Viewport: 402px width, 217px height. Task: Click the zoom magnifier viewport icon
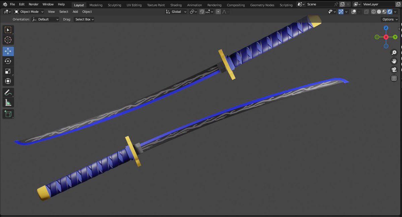[x=394, y=53]
